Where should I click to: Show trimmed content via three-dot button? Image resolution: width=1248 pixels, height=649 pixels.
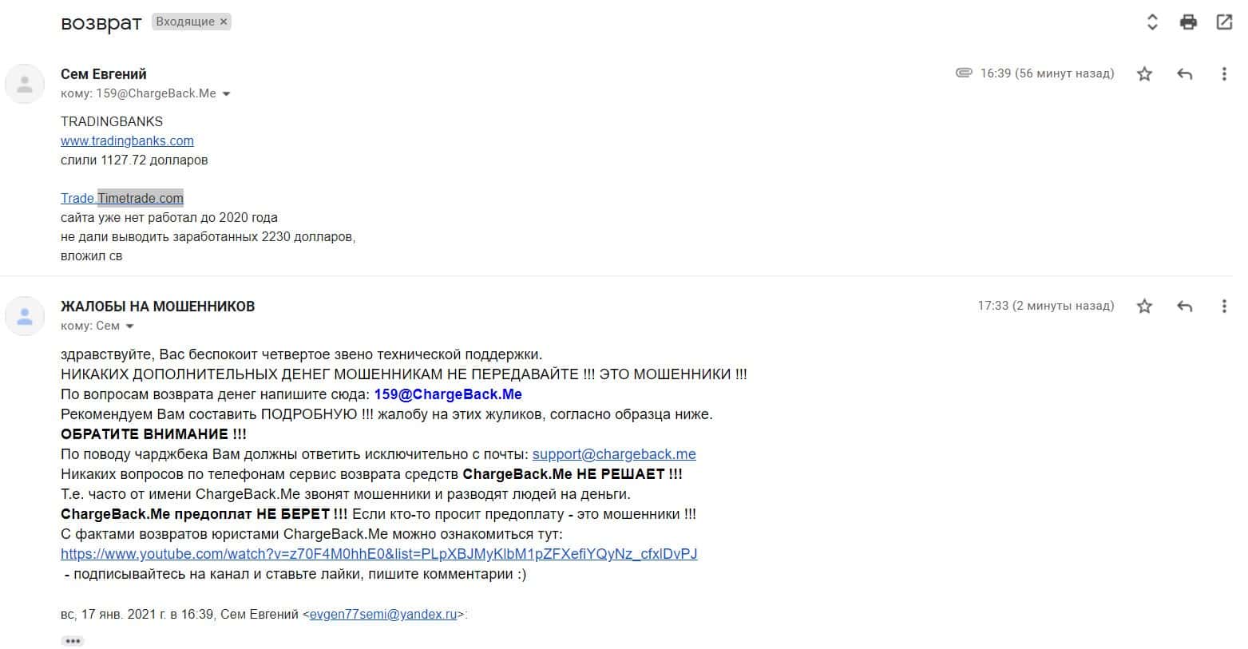point(73,641)
